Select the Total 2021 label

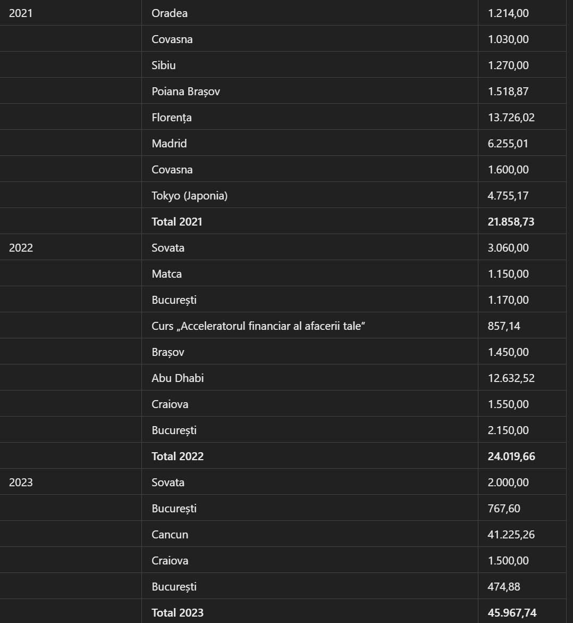(x=177, y=222)
